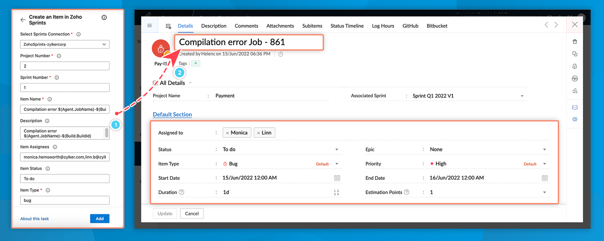Open Status Timeline tab
Image resolution: width=604 pixels, height=241 pixels.
click(x=347, y=26)
